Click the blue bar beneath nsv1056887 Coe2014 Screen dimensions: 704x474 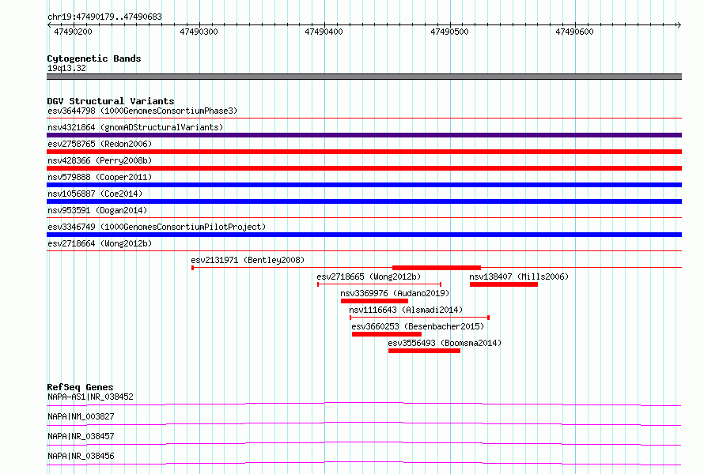pos(364,201)
